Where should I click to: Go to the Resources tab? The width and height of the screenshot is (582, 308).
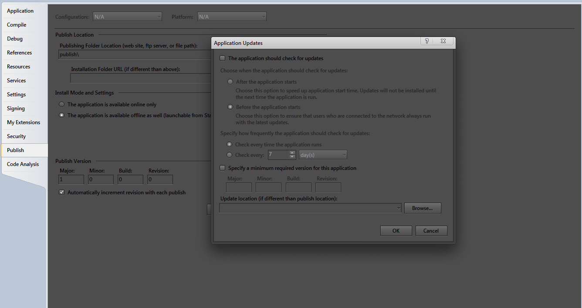tap(19, 67)
